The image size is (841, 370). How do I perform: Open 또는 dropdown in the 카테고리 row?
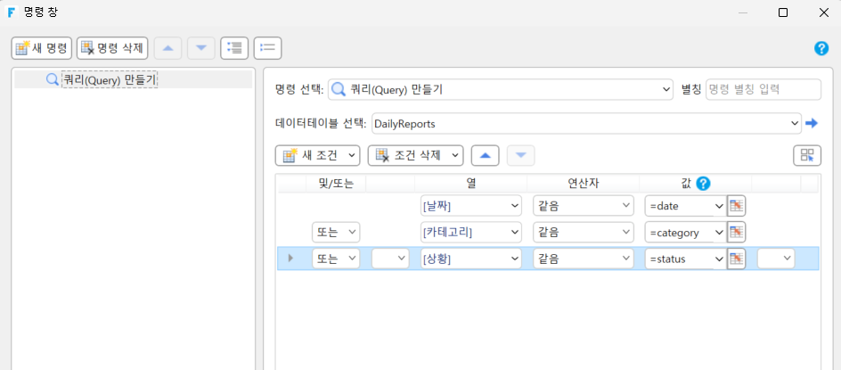click(336, 232)
